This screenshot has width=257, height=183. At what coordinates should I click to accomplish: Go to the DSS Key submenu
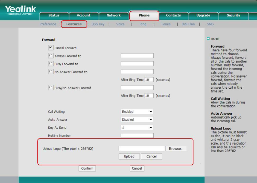[x=98, y=24]
